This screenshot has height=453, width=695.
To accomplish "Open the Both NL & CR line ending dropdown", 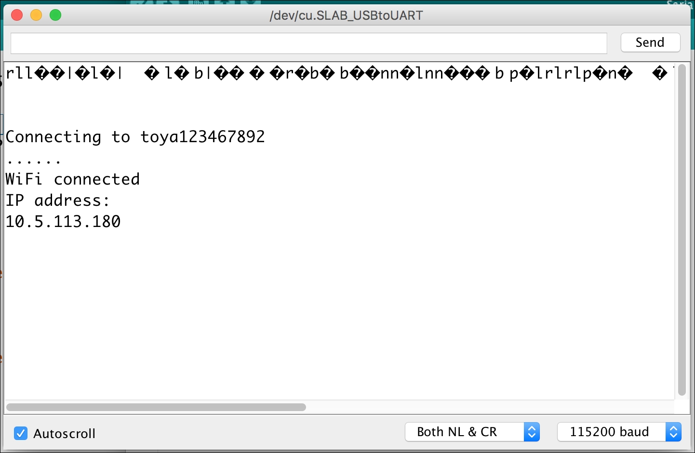I will point(472,432).
